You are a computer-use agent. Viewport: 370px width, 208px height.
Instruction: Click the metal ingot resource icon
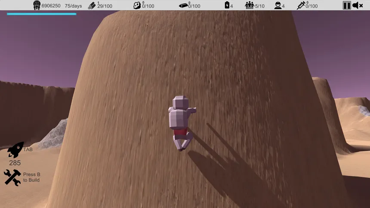183,6
